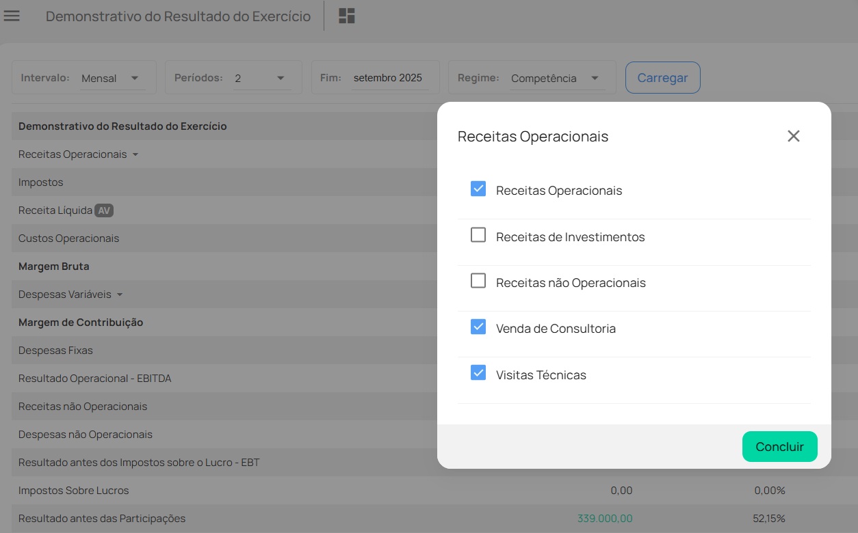This screenshot has height=533, width=858.
Task: Expand the Receitas Operacionais row arrow
Action: (x=135, y=154)
